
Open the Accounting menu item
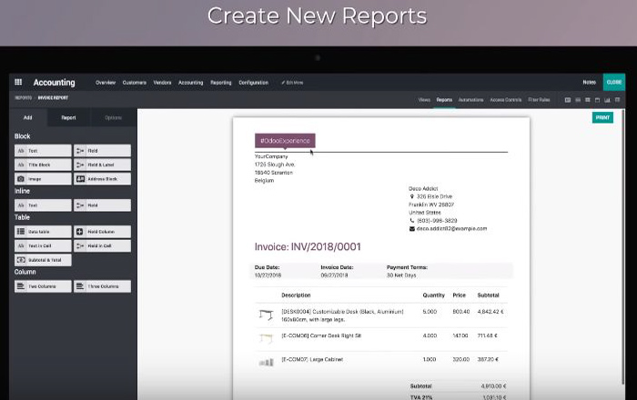(x=190, y=83)
